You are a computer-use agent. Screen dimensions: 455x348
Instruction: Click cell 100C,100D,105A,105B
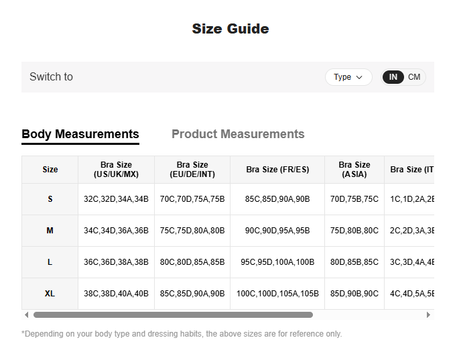(x=277, y=294)
